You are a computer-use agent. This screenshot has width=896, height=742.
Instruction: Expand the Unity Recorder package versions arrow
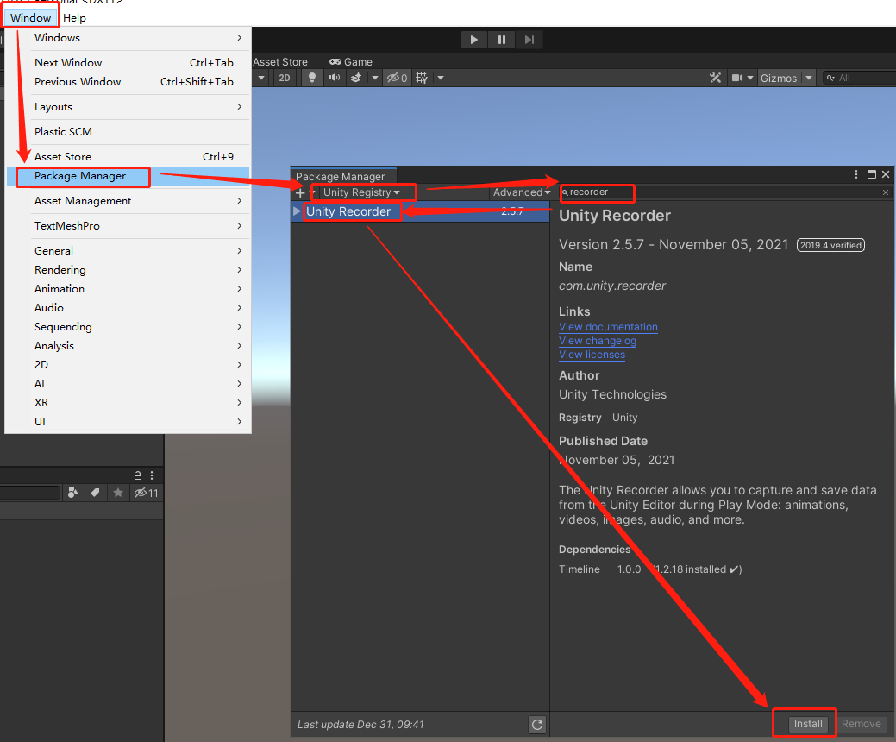point(297,211)
